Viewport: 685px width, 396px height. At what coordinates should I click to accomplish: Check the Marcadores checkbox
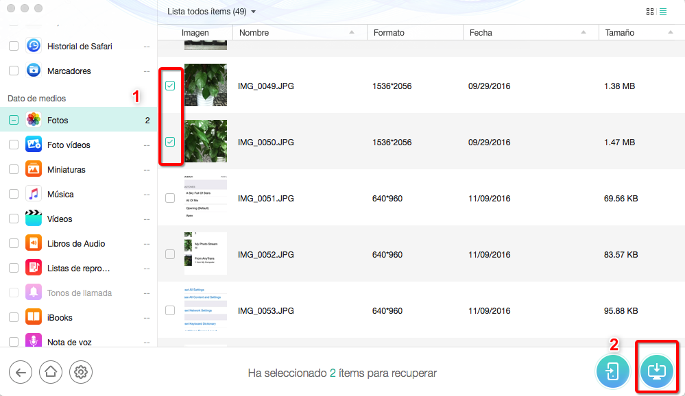click(x=14, y=71)
